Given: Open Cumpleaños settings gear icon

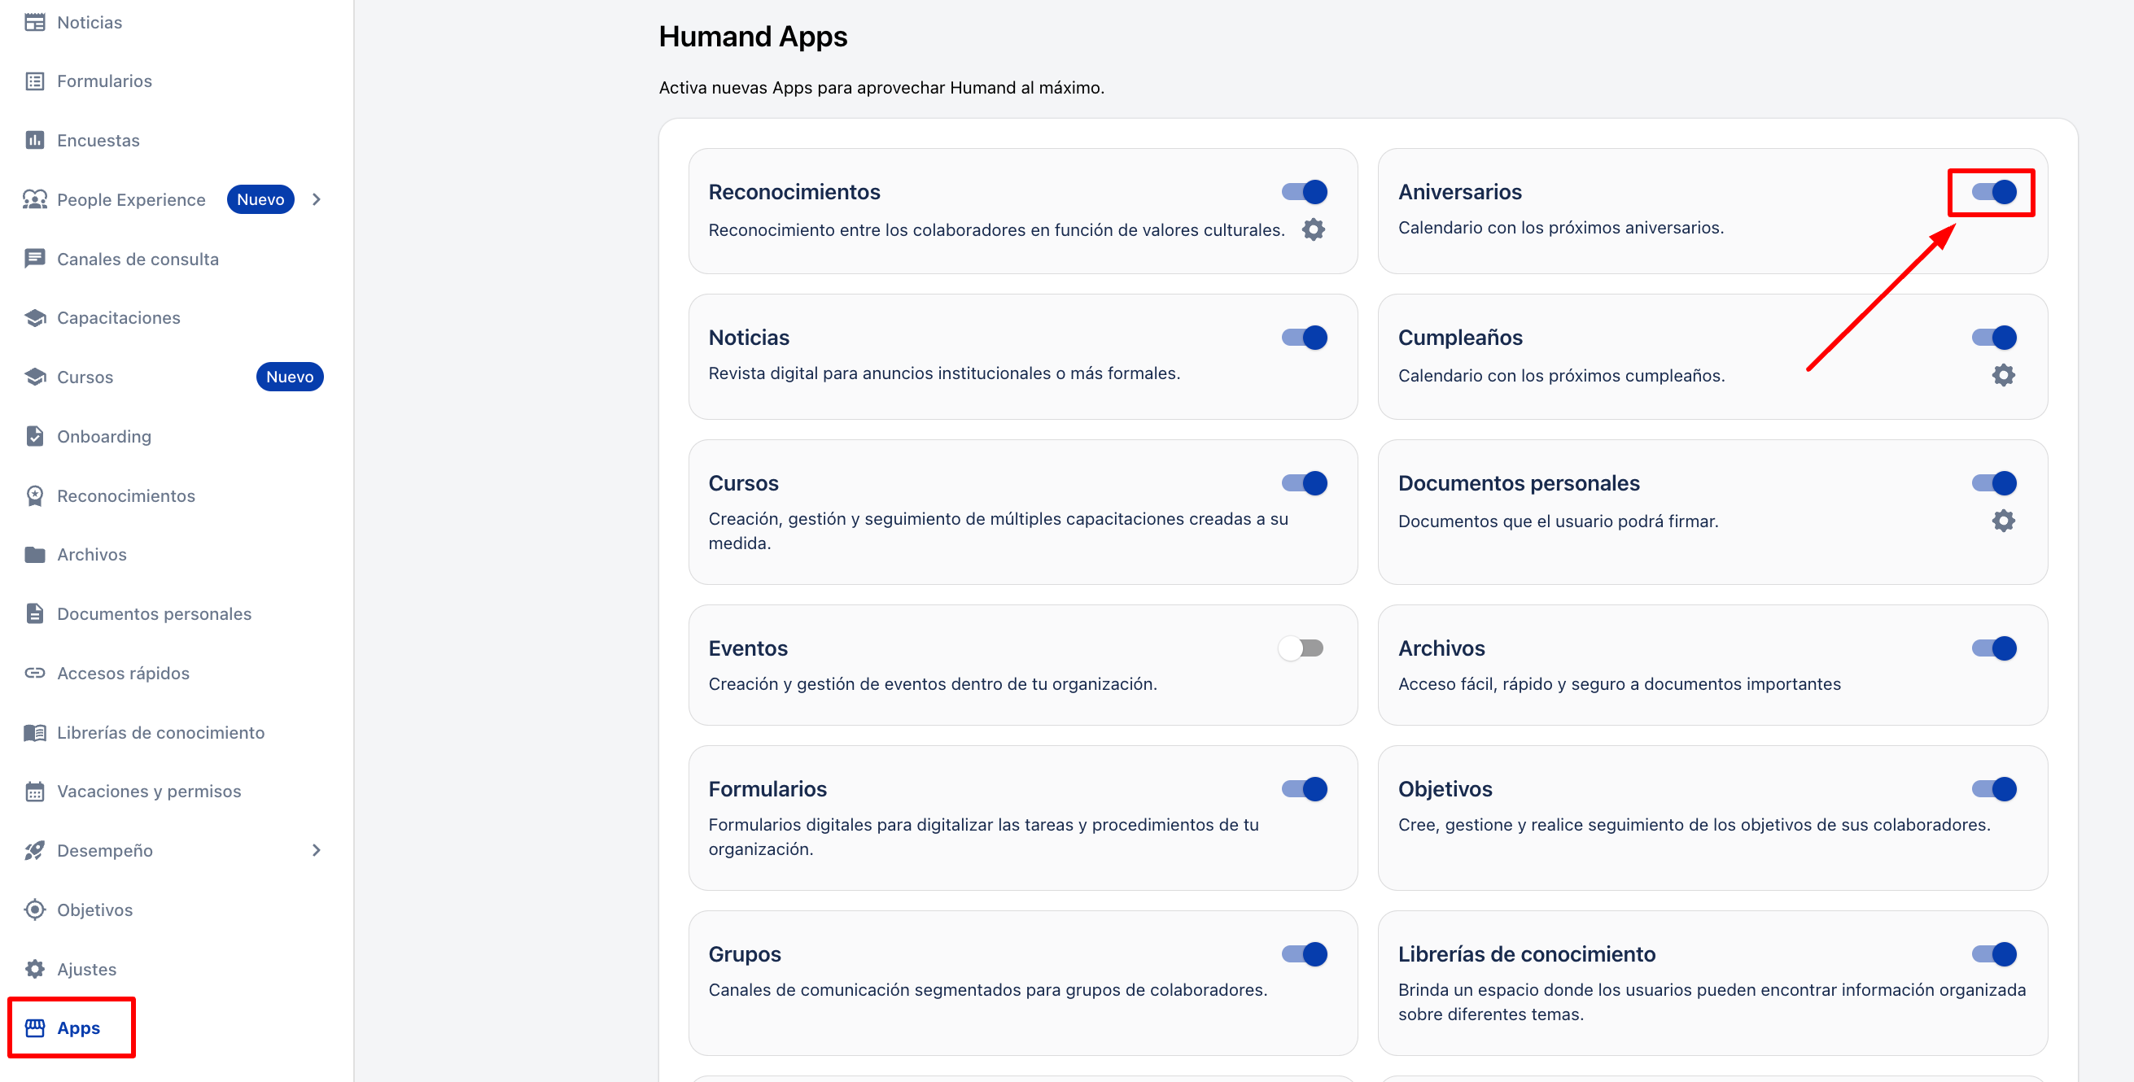Looking at the screenshot, I should click(2002, 375).
